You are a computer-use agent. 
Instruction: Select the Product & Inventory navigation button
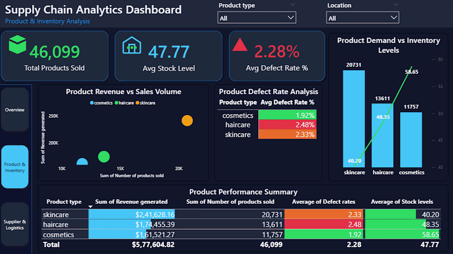tap(15, 167)
